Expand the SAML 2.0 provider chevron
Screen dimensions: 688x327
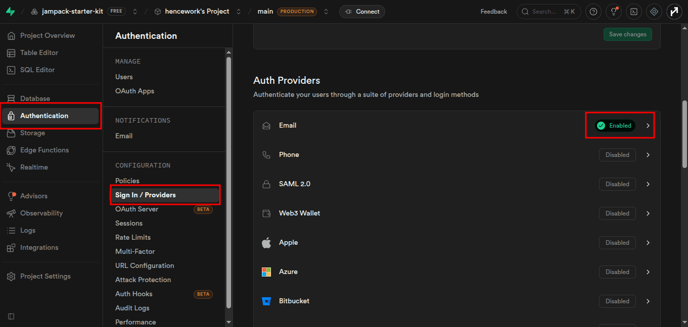click(x=648, y=184)
